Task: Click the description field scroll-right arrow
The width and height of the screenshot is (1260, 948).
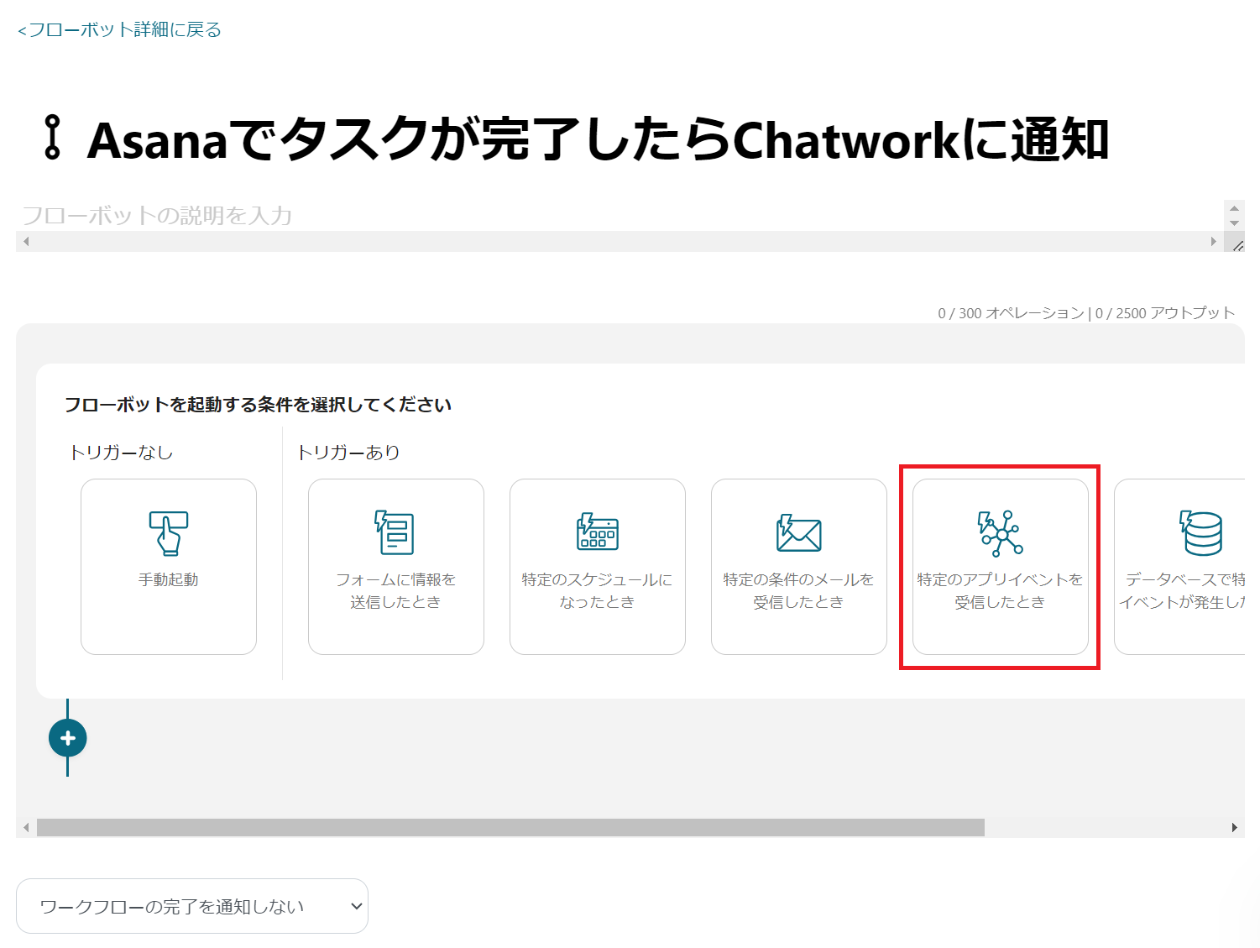Action: click(1213, 242)
